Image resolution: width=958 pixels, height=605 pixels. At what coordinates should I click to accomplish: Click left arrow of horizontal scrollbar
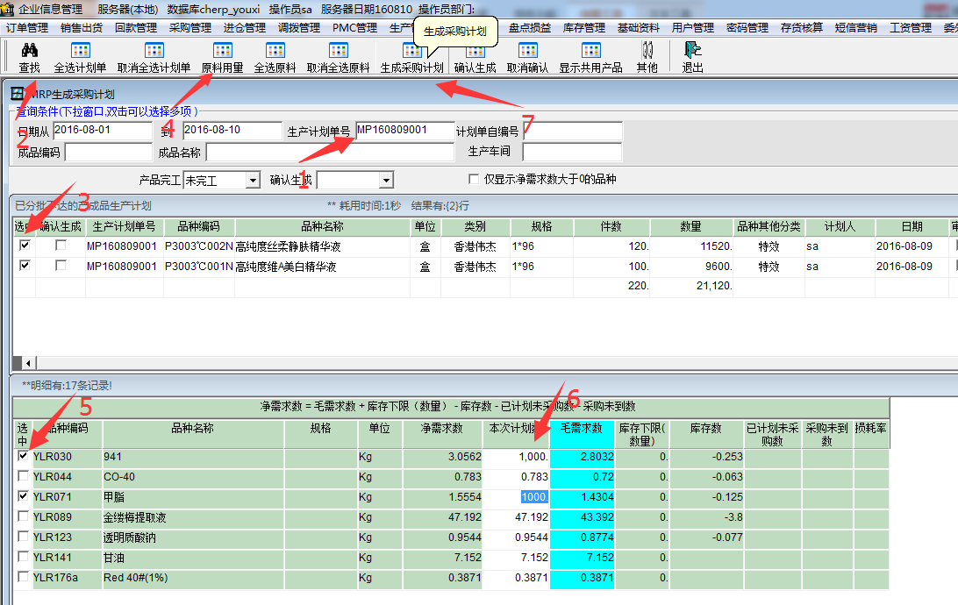[x=29, y=363]
